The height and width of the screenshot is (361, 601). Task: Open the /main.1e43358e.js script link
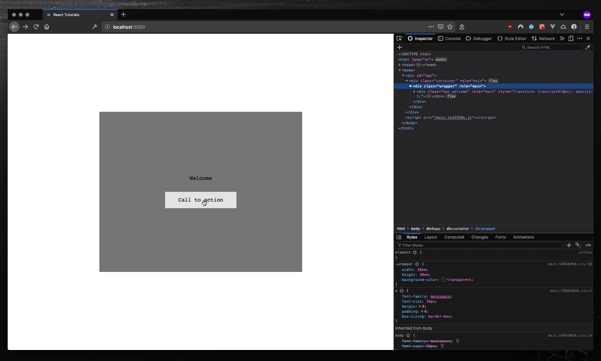pos(453,117)
